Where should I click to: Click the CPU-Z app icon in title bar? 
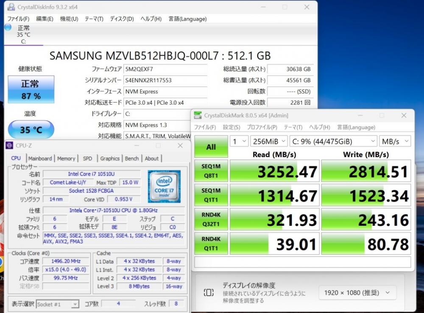9,145
